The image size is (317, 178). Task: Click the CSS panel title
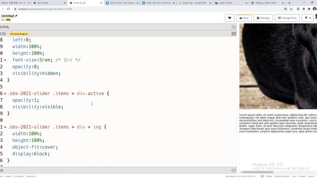[x=3, y=34]
